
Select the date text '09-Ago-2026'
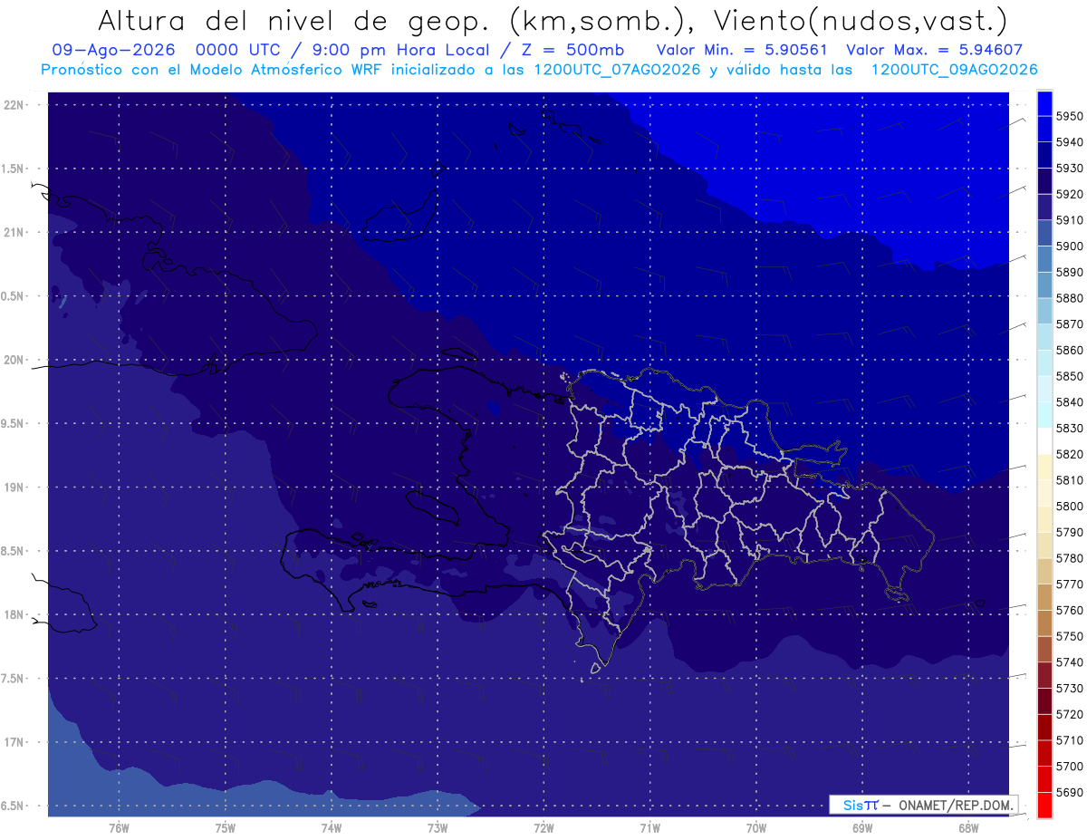113,50
